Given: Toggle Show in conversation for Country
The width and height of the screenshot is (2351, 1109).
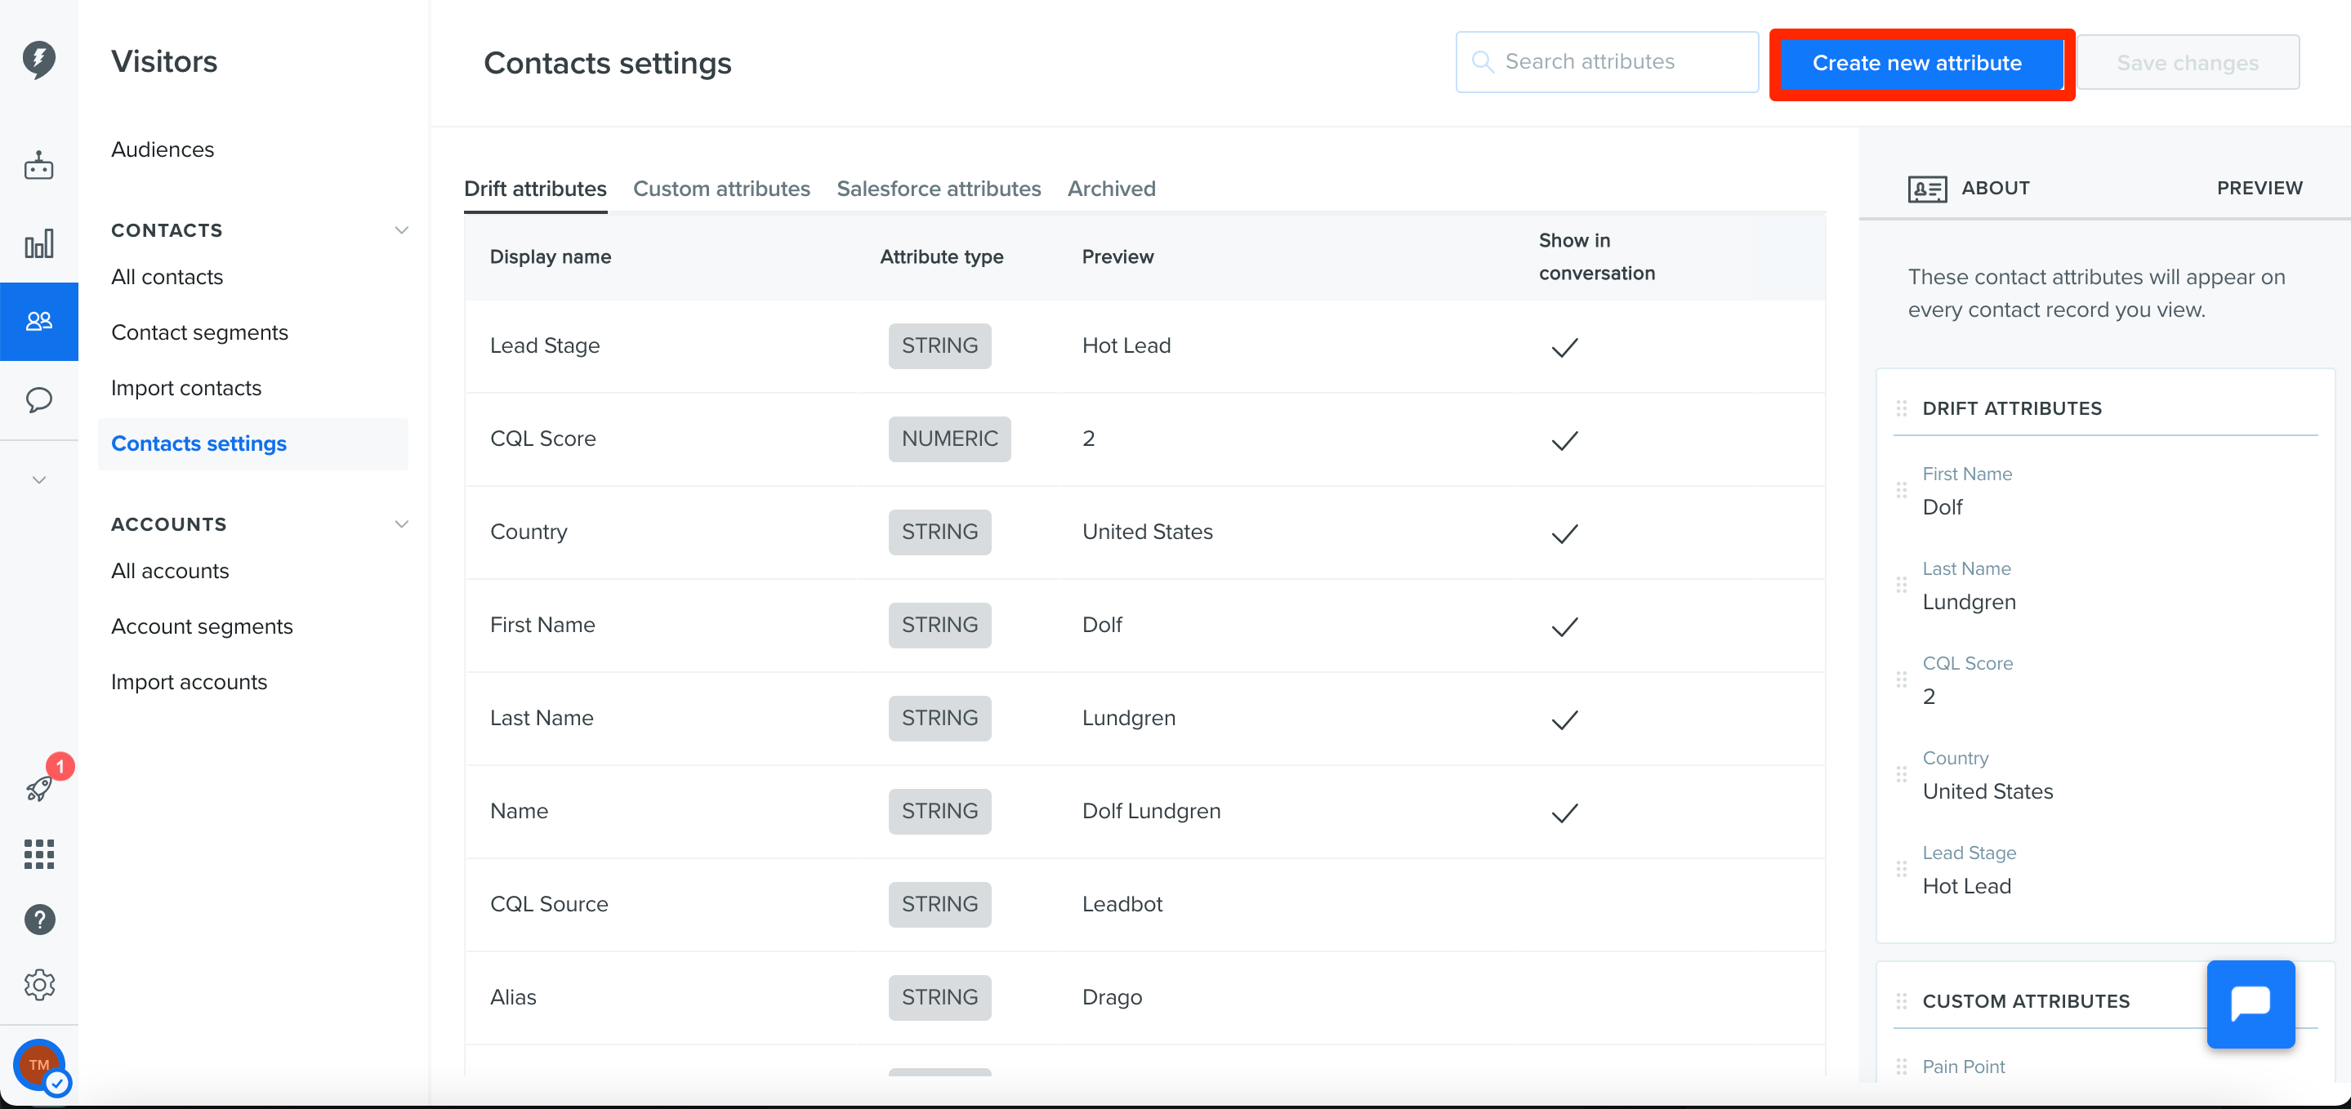Looking at the screenshot, I should [x=1564, y=533].
